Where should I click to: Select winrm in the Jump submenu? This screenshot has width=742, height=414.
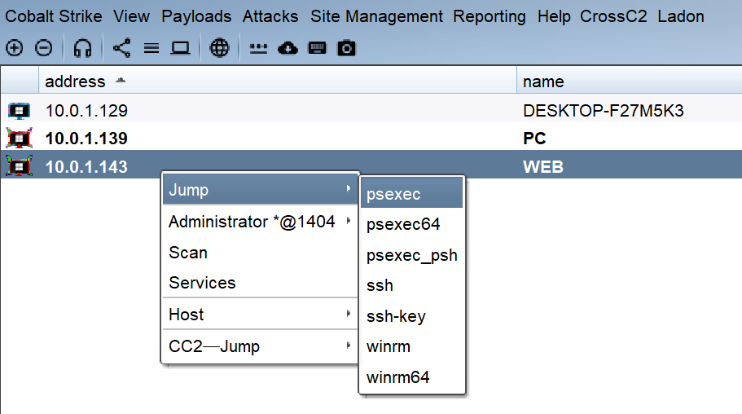[x=389, y=347]
